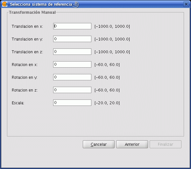Image resolution: width=191 pixels, height=169 pixels.
Task: Click the Translacion en x input field
Action: point(72,26)
